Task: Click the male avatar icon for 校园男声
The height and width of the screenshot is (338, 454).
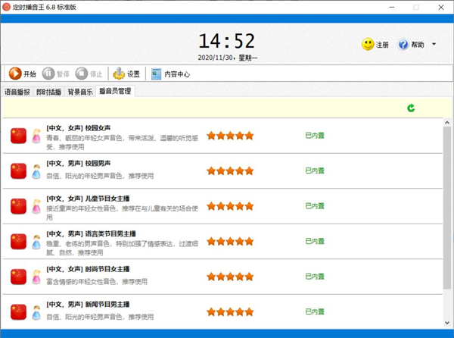Action: tap(36, 171)
